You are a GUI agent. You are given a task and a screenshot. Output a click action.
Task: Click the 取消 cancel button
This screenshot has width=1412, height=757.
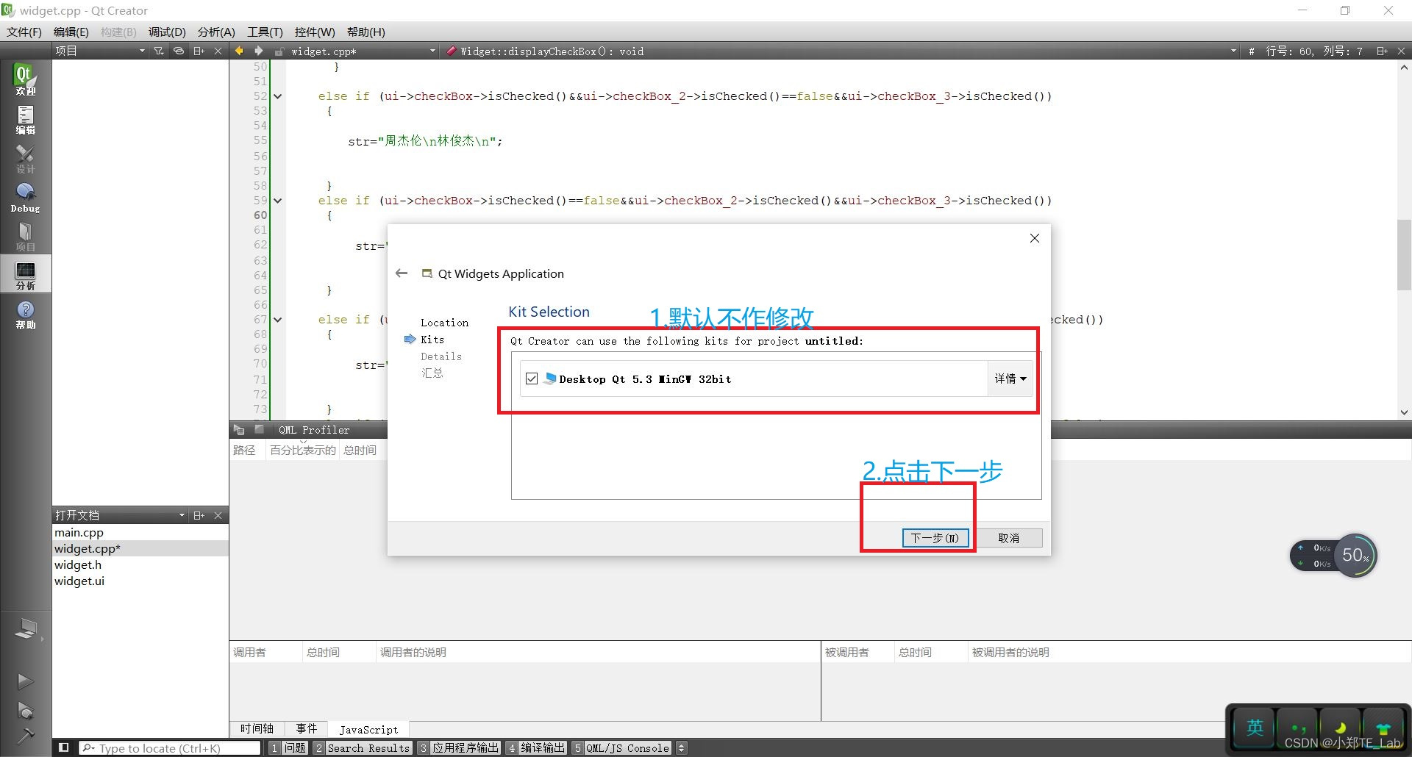(x=1009, y=537)
